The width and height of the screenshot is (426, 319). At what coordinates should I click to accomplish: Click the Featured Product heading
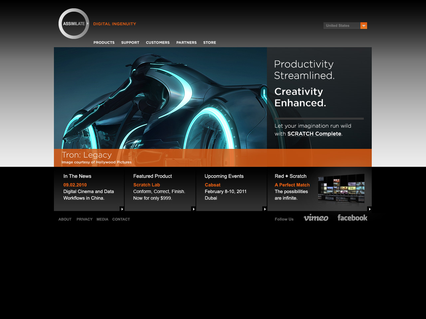[152, 176]
